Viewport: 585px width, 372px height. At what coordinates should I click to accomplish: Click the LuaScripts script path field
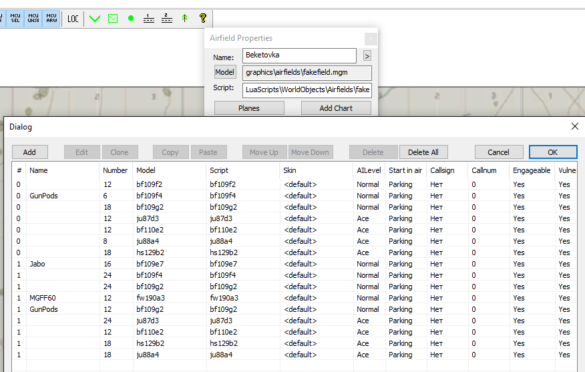tap(307, 90)
